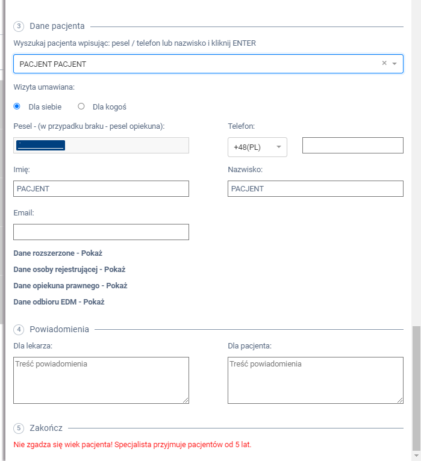Focus the Nazwisko text field
This screenshot has width=421, height=461.
[315, 189]
